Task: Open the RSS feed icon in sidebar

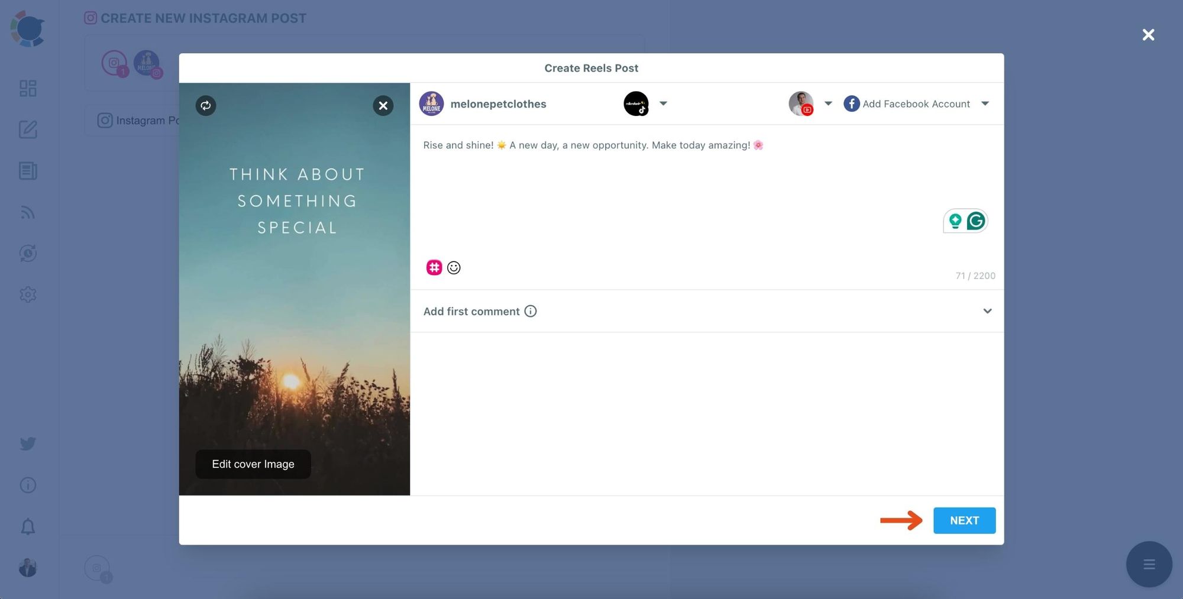Action: point(28,212)
